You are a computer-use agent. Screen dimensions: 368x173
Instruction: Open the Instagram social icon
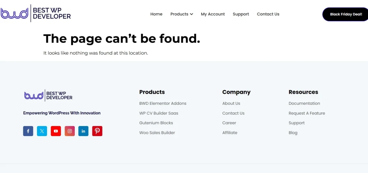pyautogui.click(x=70, y=131)
